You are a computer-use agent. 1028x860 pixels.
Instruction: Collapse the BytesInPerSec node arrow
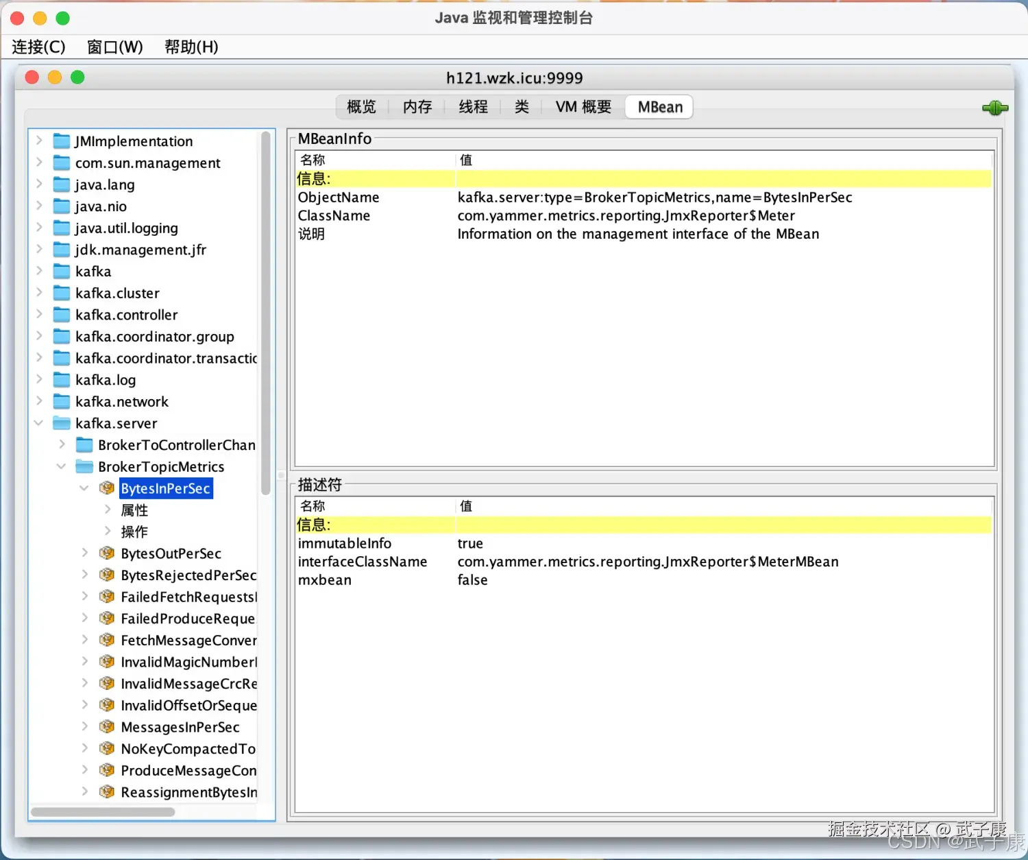84,488
